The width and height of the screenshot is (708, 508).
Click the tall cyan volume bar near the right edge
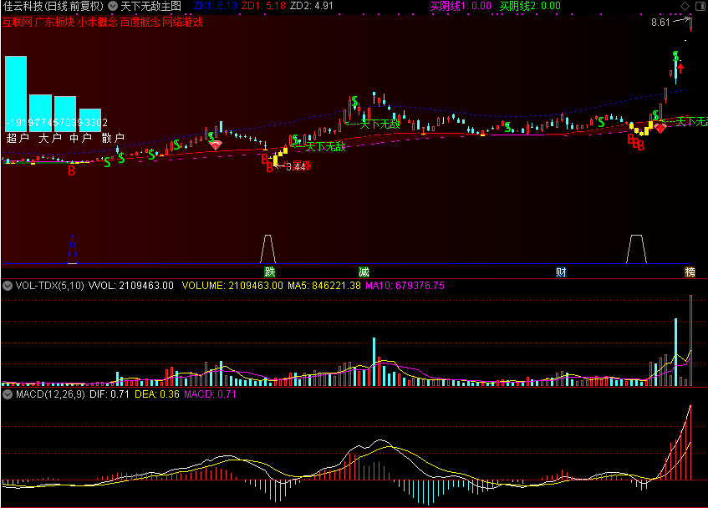click(676, 352)
